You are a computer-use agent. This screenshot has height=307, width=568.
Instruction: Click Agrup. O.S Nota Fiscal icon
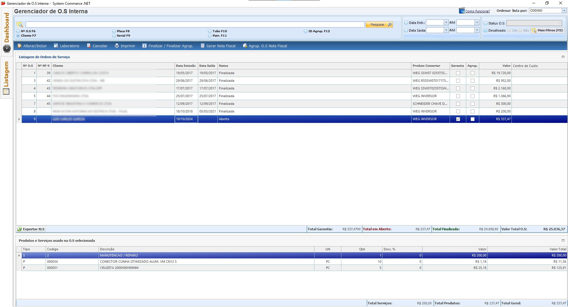pyautogui.click(x=245, y=46)
